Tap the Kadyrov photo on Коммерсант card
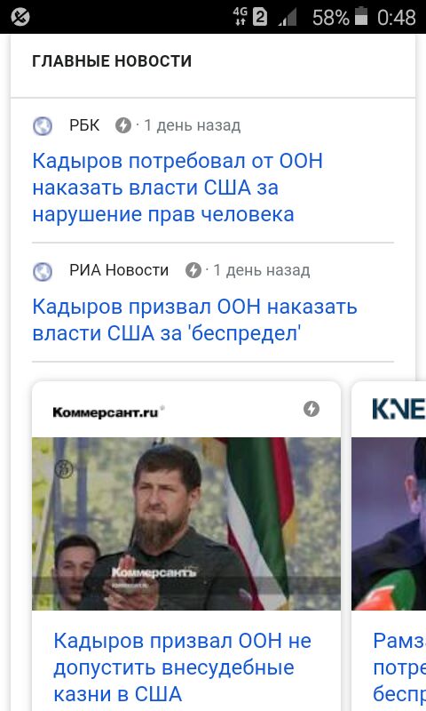This screenshot has width=426, height=711. [x=186, y=523]
